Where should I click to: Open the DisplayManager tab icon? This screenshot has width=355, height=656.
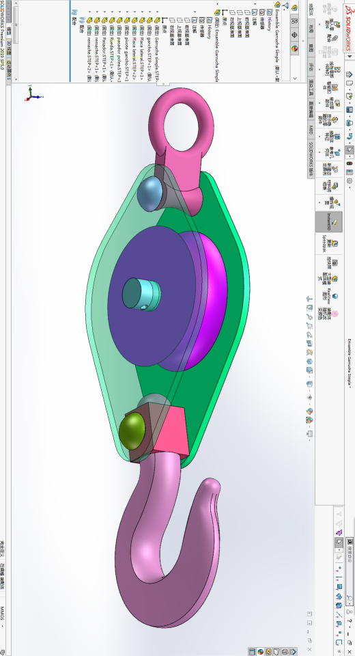[294, 49]
